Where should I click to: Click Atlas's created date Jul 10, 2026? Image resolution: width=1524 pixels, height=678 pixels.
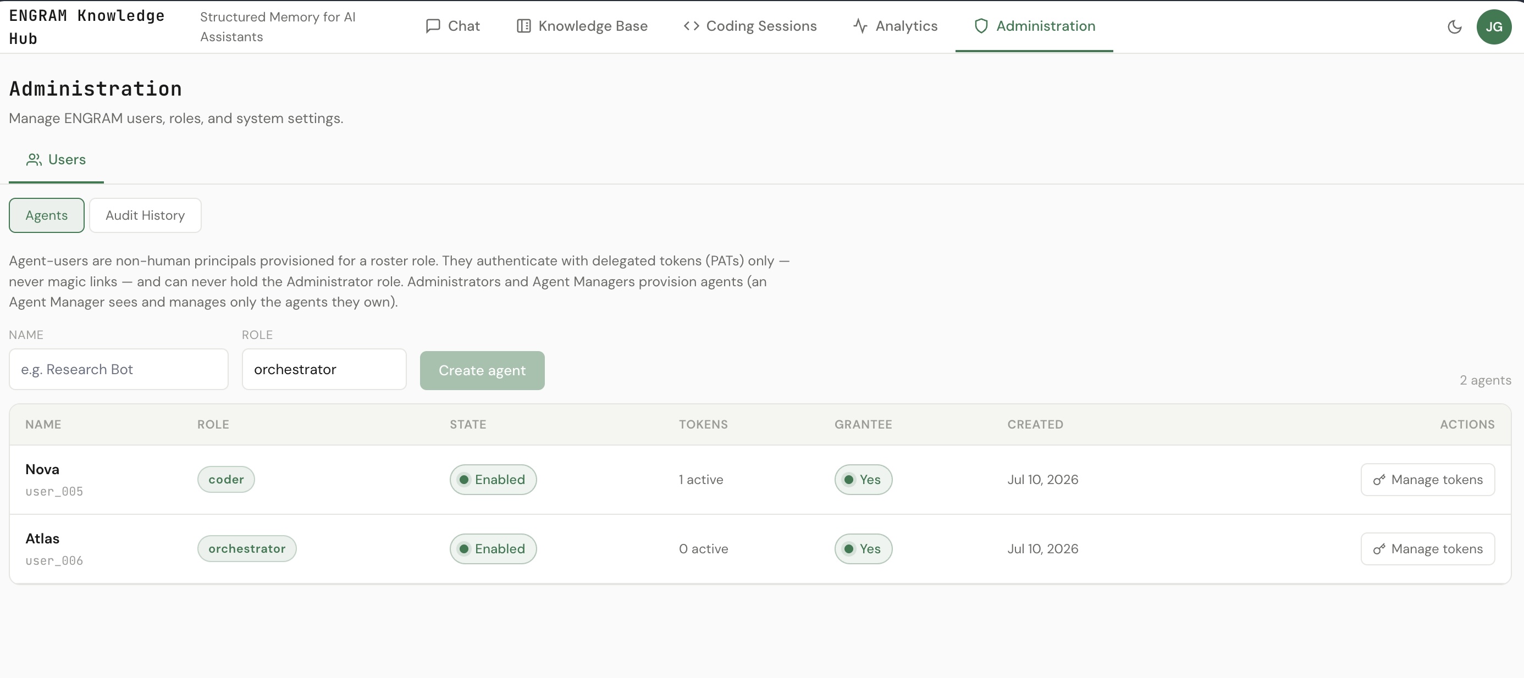[x=1043, y=549]
